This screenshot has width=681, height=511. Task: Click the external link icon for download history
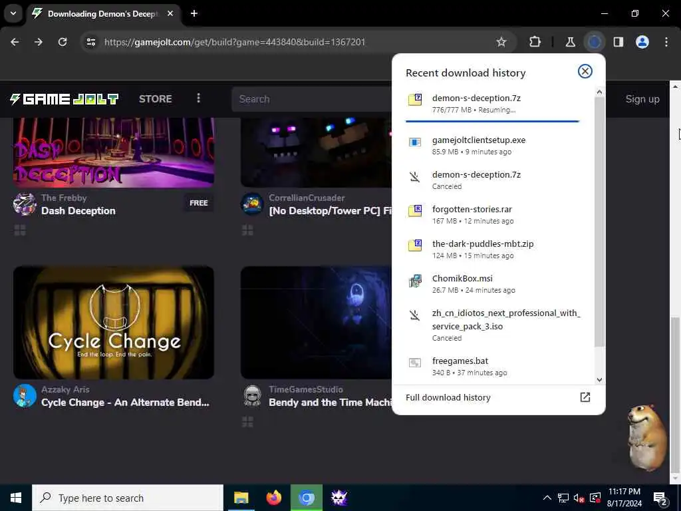pos(585,397)
